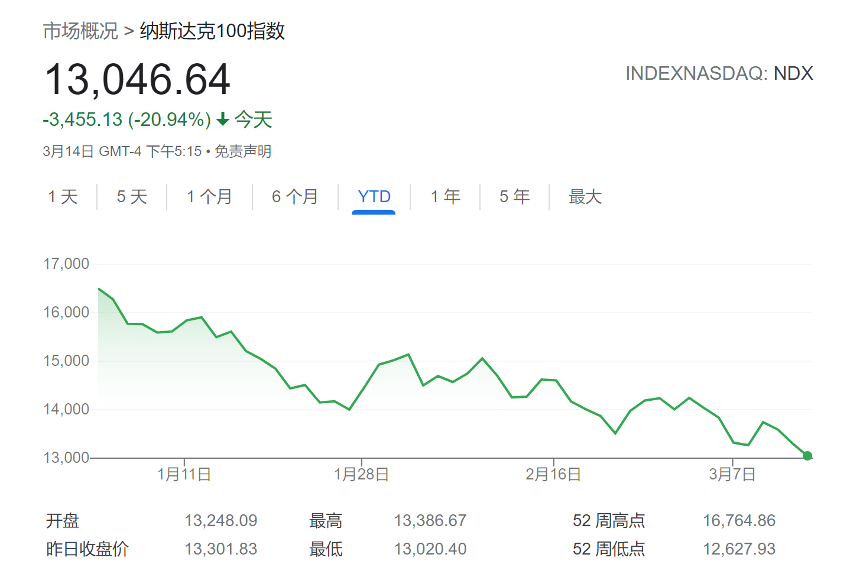Click the 最低 value 13,020.40
This screenshot has height=577, width=863.
coord(430,549)
